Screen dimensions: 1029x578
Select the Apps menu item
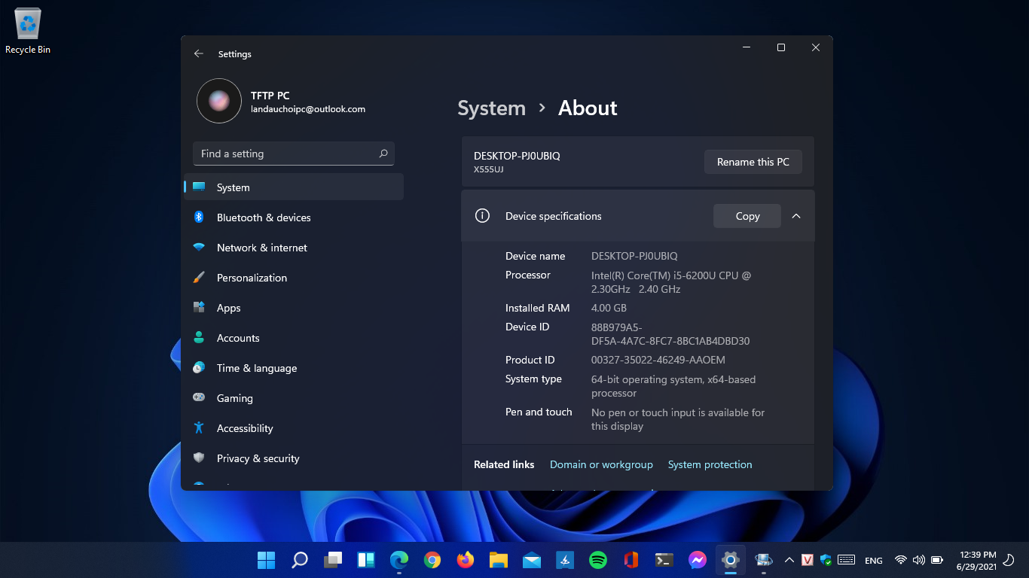pyautogui.click(x=294, y=308)
